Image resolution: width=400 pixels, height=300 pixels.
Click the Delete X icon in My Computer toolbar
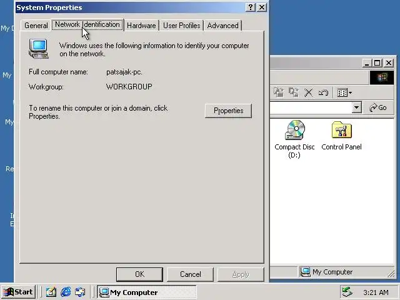308,92
